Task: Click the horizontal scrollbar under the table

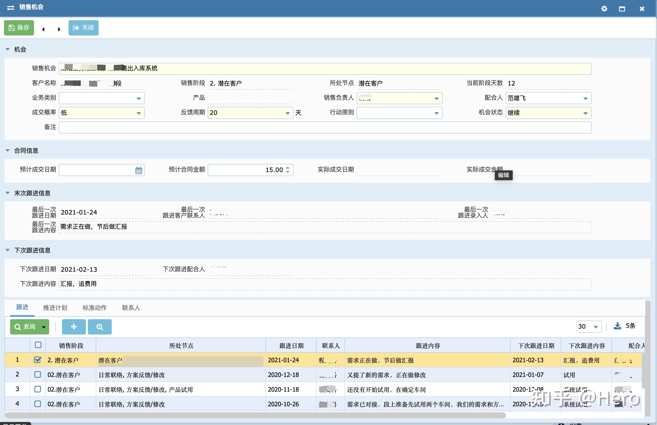Action: 255,415
